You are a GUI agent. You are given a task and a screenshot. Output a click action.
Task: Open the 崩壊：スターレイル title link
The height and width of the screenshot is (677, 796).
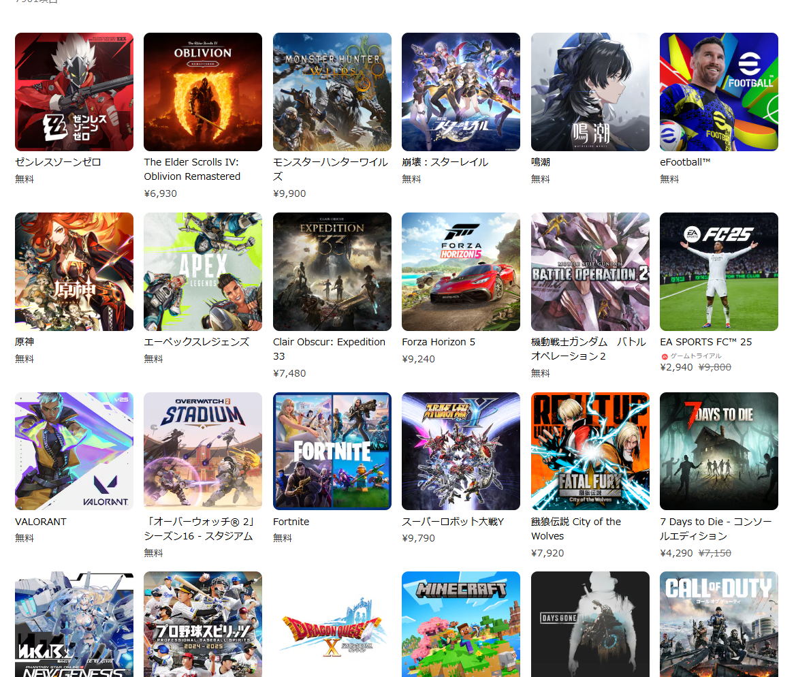tap(445, 162)
